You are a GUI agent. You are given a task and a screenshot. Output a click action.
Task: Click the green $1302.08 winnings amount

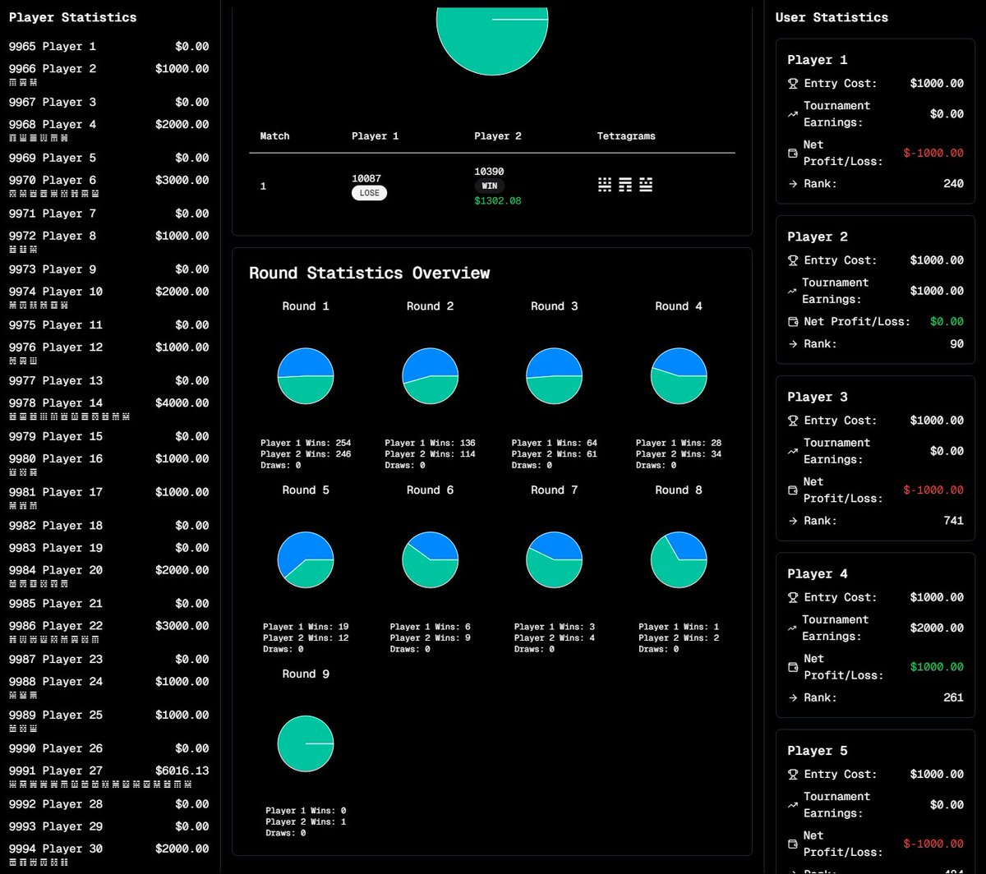coord(498,201)
